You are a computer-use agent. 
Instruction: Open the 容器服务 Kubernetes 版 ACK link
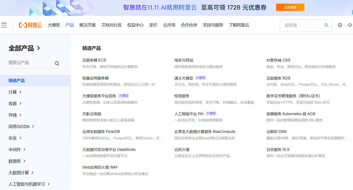click(x=291, y=114)
